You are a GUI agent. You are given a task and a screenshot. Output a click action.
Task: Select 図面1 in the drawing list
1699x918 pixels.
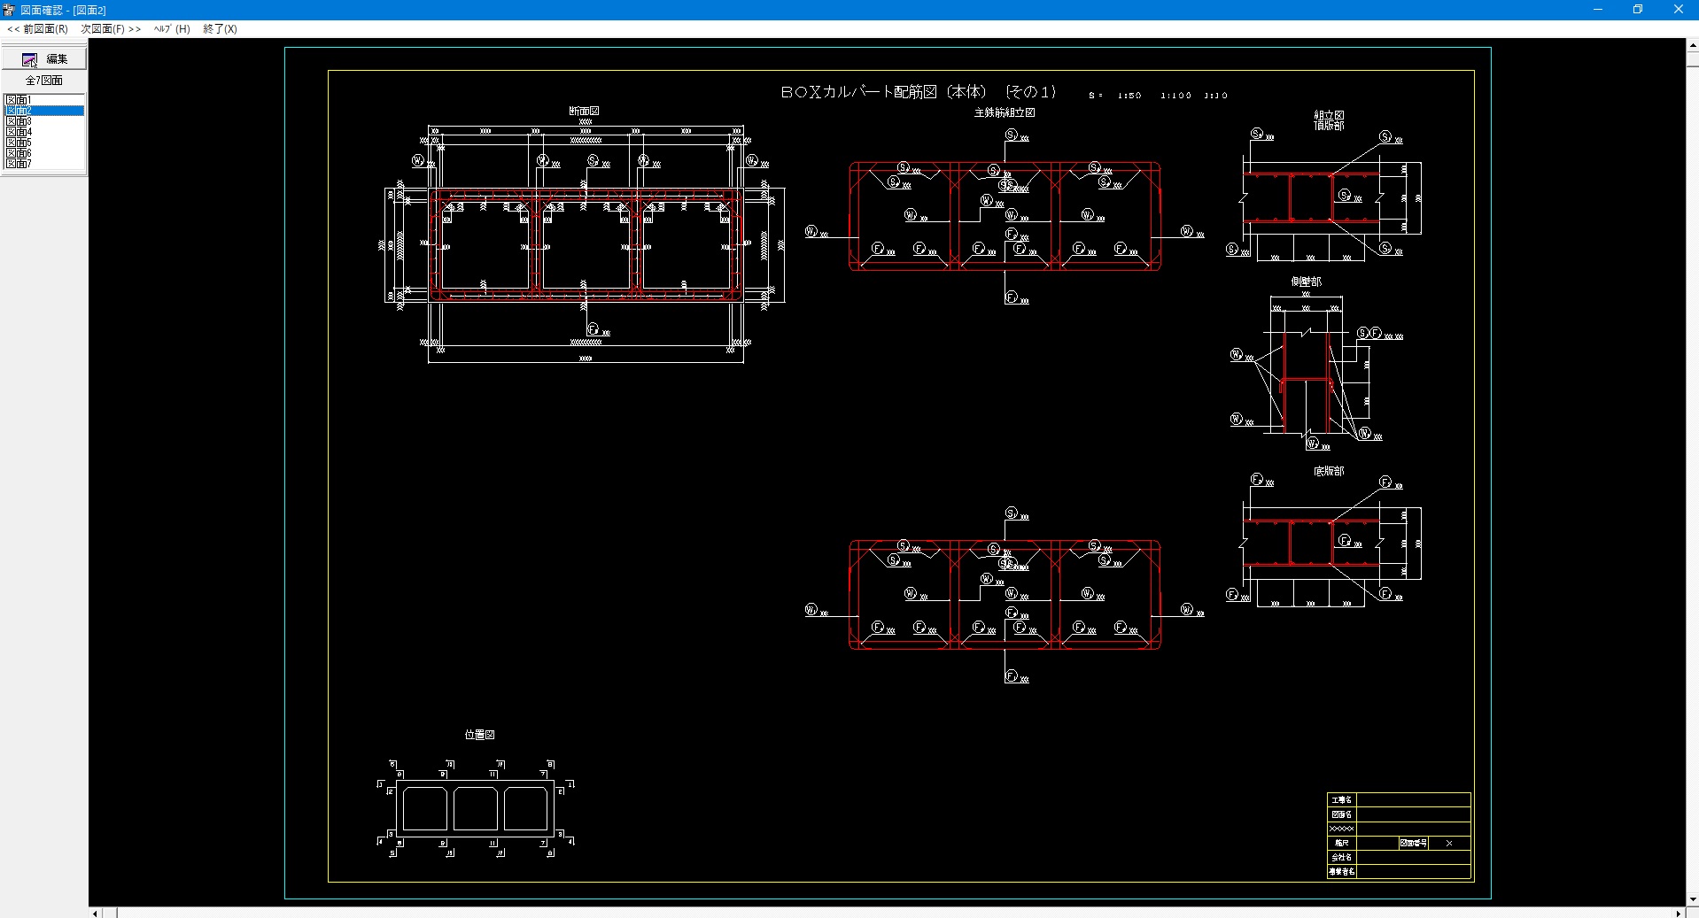(19, 100)
